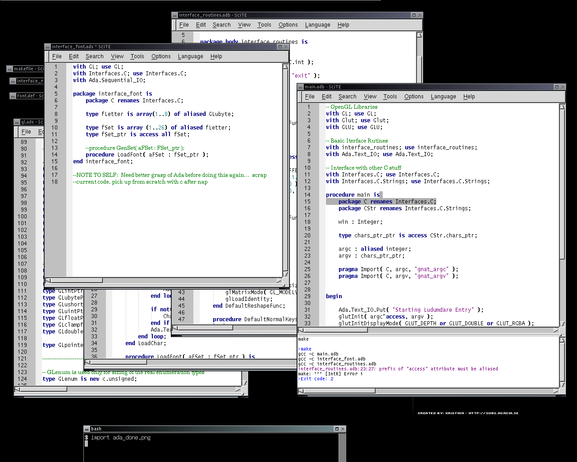
Task: Click horizontal scrollbar thumb in interface_font.ads
Action: [77, 280]
